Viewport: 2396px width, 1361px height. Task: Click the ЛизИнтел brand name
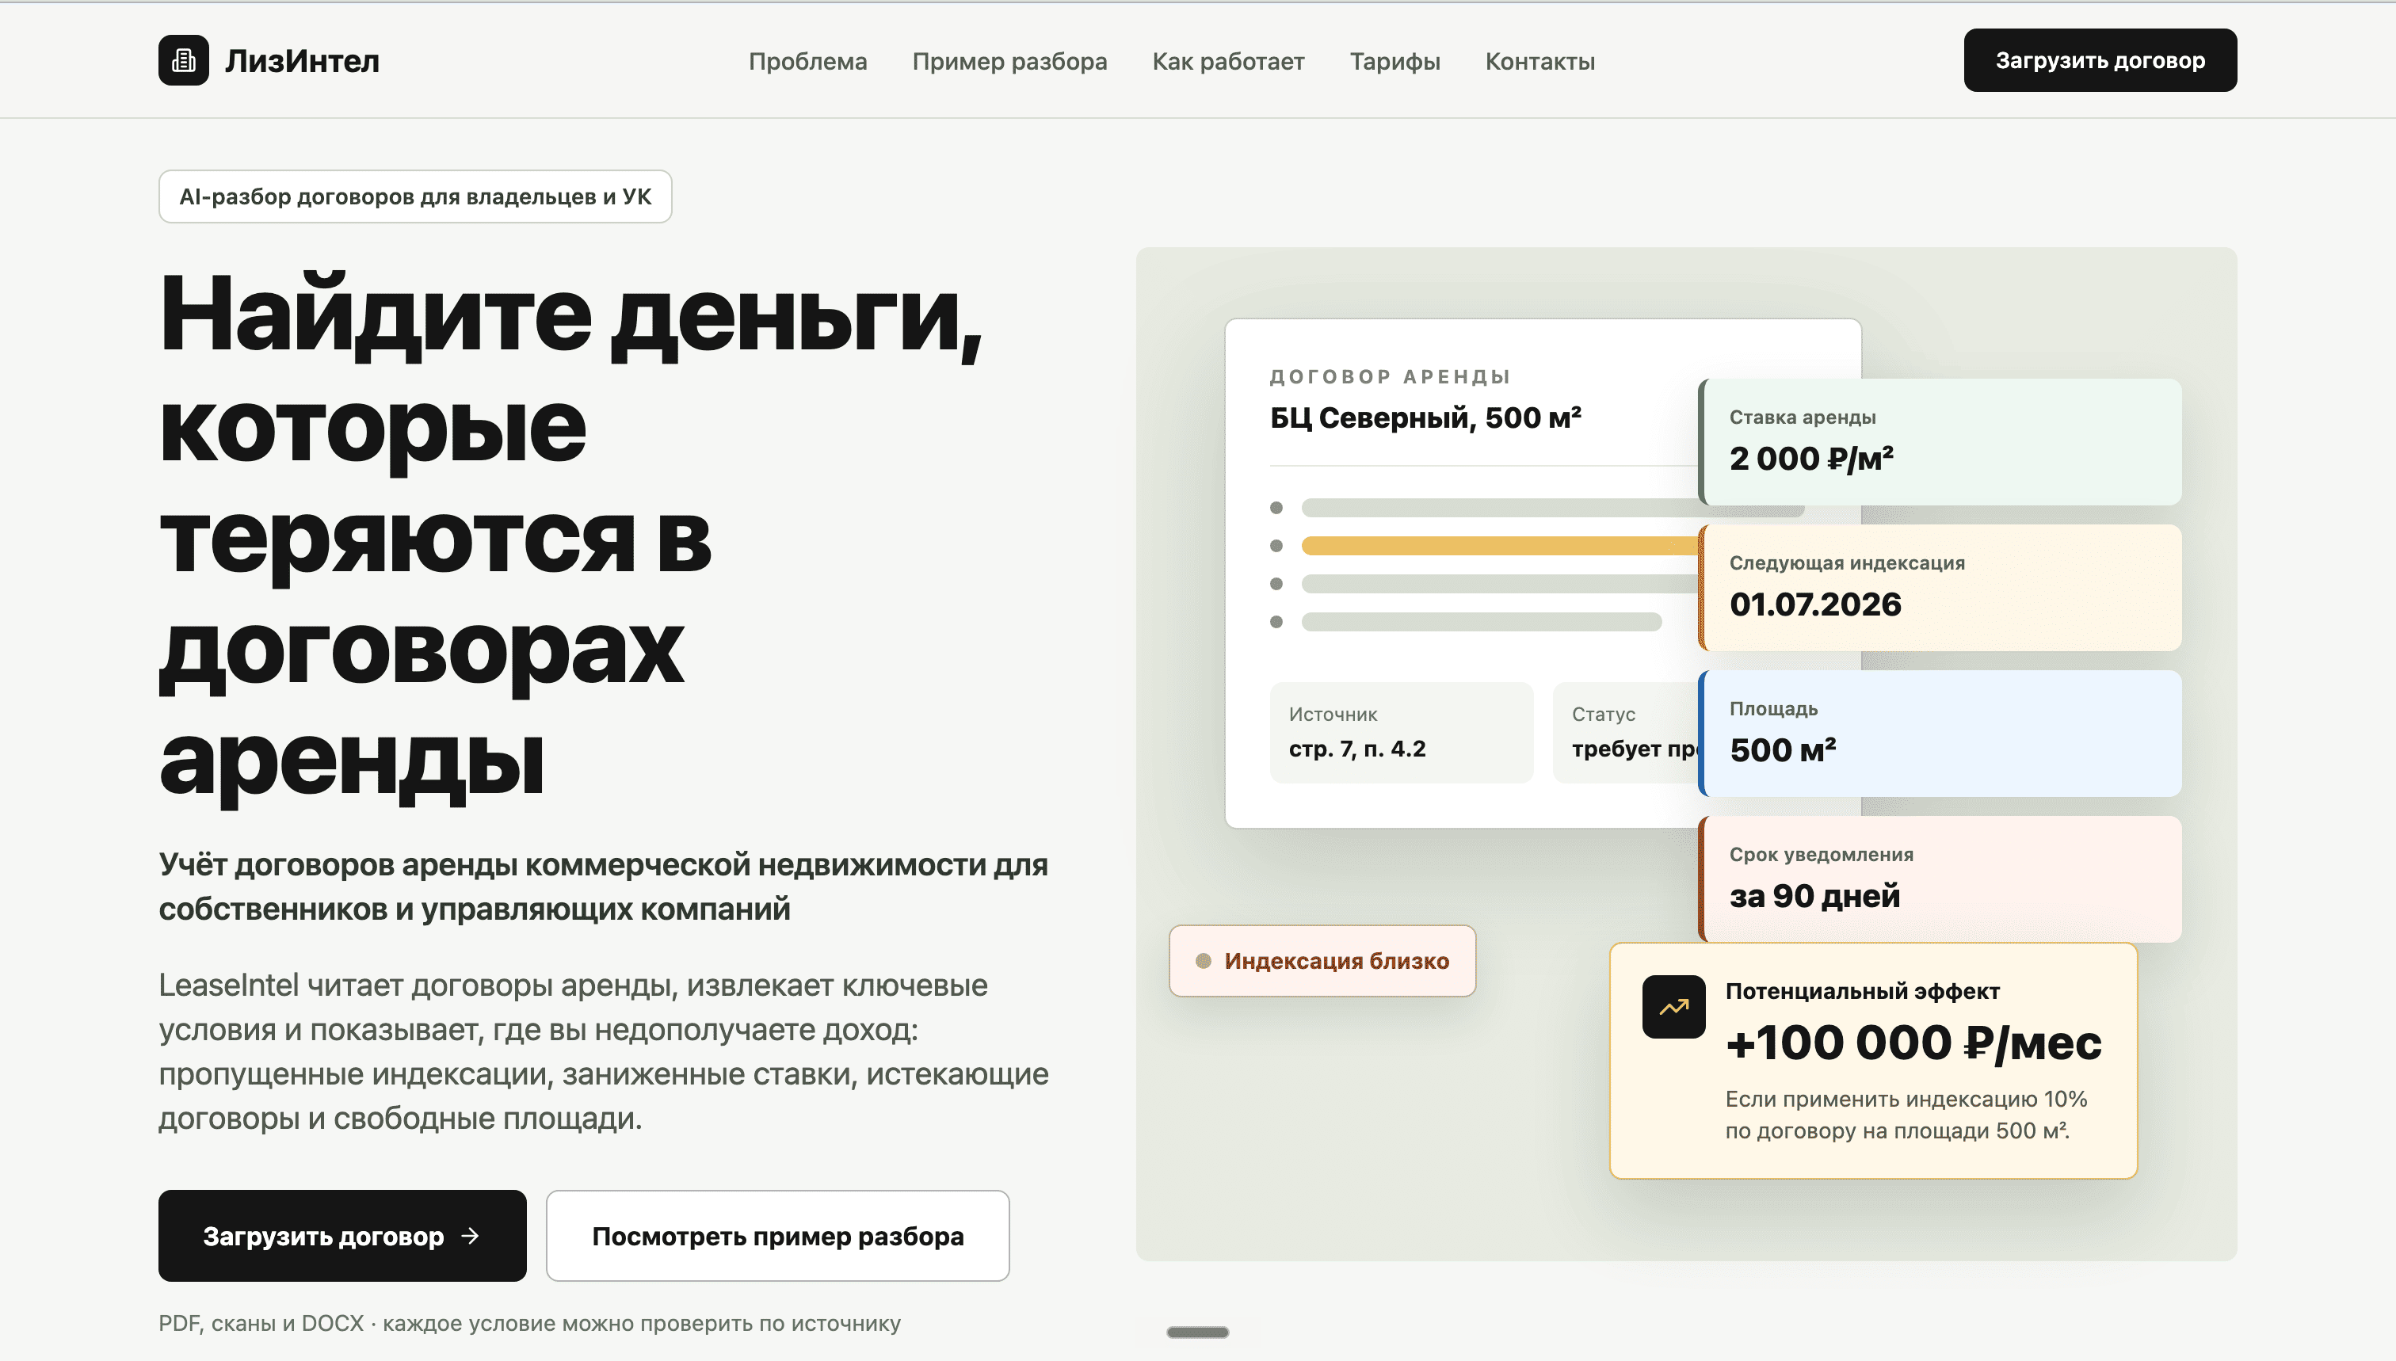pyautogui.click(x=302, y=61)
